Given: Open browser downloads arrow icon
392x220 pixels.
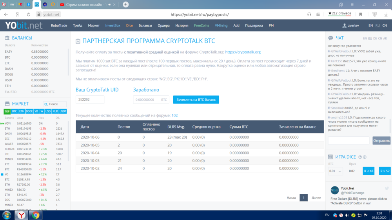Looking at the screenshot, I should click(x=386, y=14).
